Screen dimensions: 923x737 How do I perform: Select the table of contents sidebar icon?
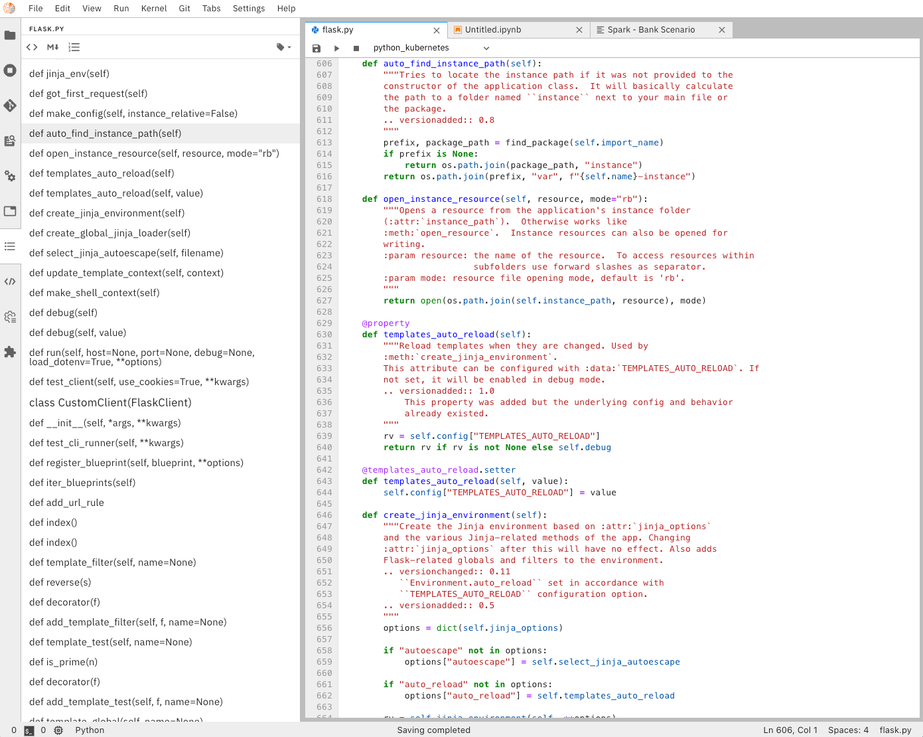click(x=10, y=246)
